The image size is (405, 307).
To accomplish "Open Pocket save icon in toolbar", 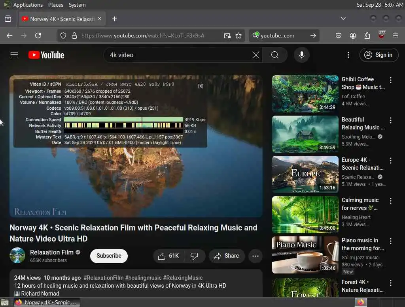I will [339, 36].
